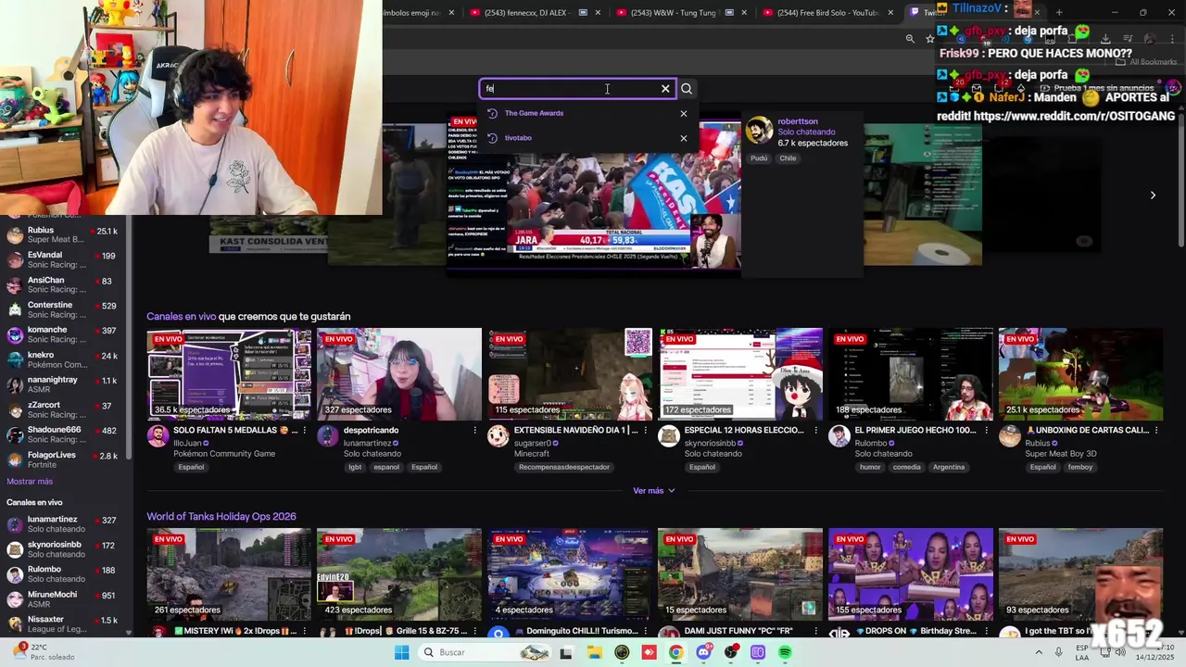Screen dimensions: 1186x667
Task: Open options menu for despotricando stream card
Action: (x=475, y=431)
